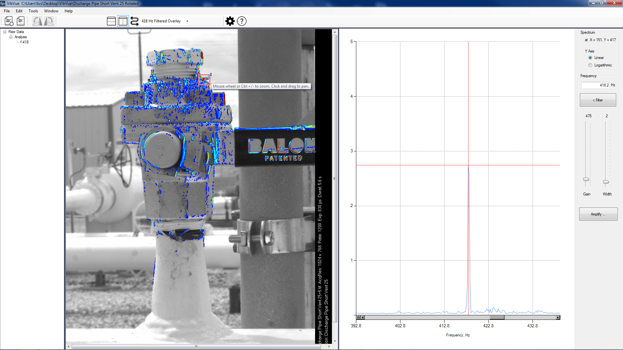Screen dimensions: 623x350
Task: Open the Settings gear icon
Action: click(x=230, y=21)
